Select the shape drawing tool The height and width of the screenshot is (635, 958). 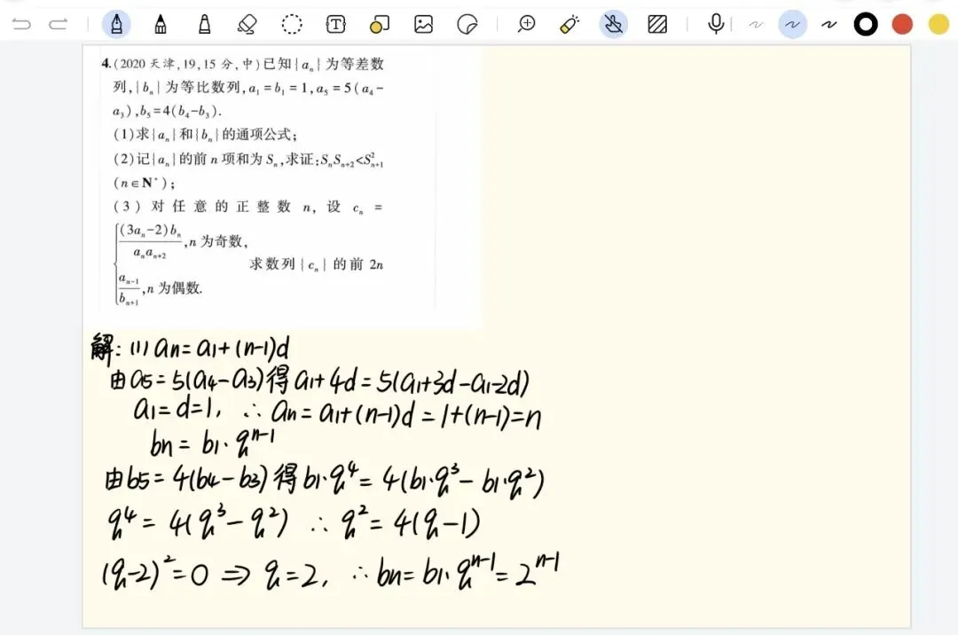(378, 24)
